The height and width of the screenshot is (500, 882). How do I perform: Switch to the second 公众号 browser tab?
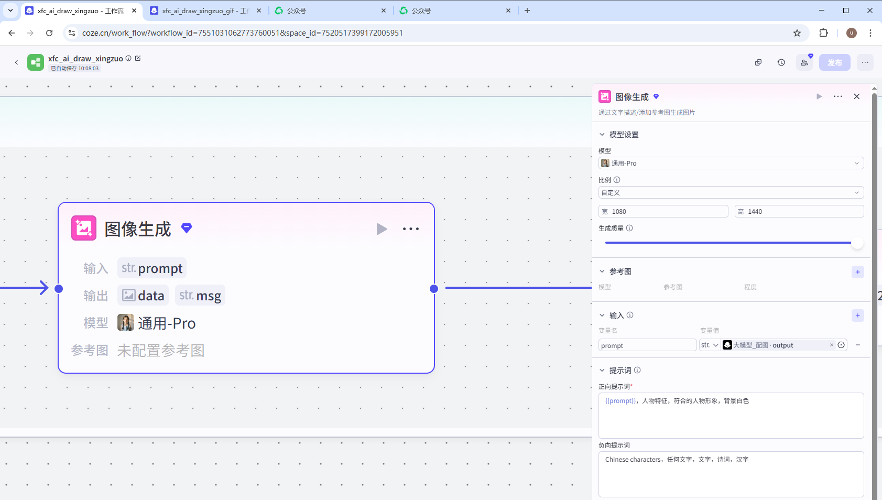point(455,10)
